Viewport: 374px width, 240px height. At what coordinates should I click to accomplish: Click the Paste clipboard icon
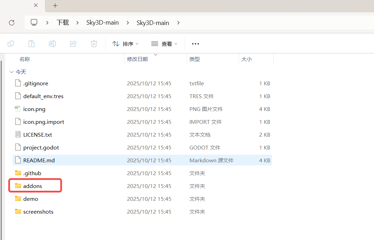click(x=32, y=44)
